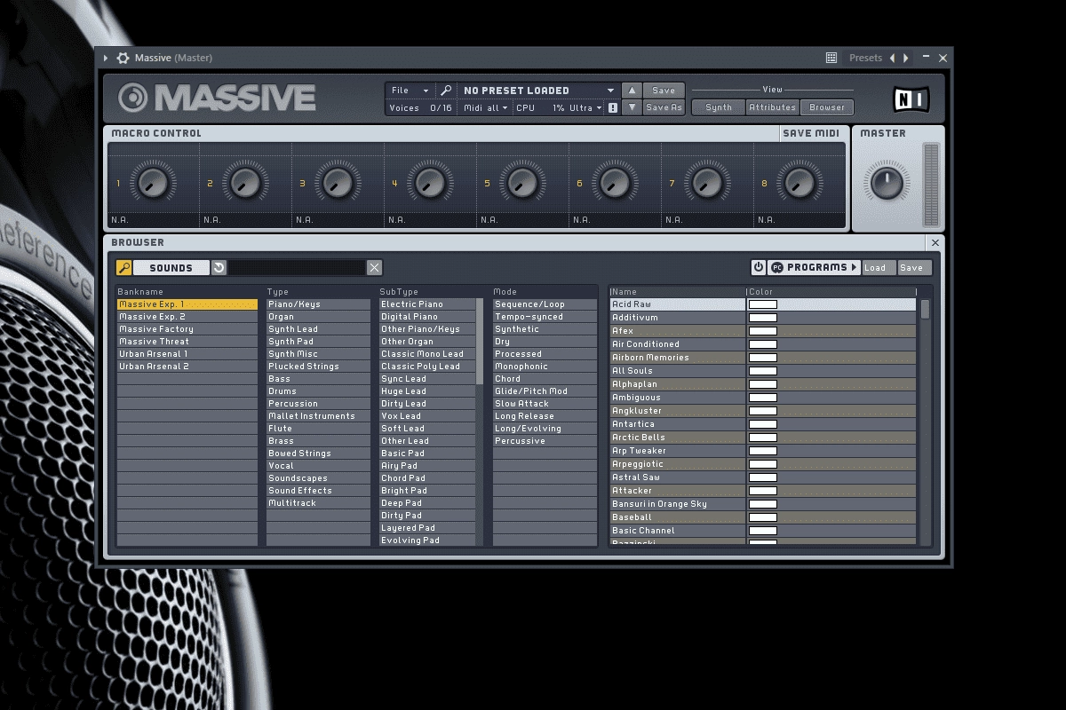Select bank Massive Exp. 2
The image size is (1066, 710).
[x=187, y=317]
